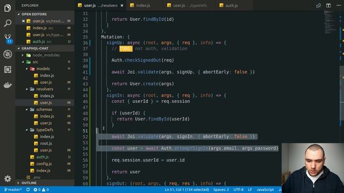This screenshot has height=193, width=344.
Task: Open index.js under models folder
Action: pyautogui.click(x=45, y=76)
